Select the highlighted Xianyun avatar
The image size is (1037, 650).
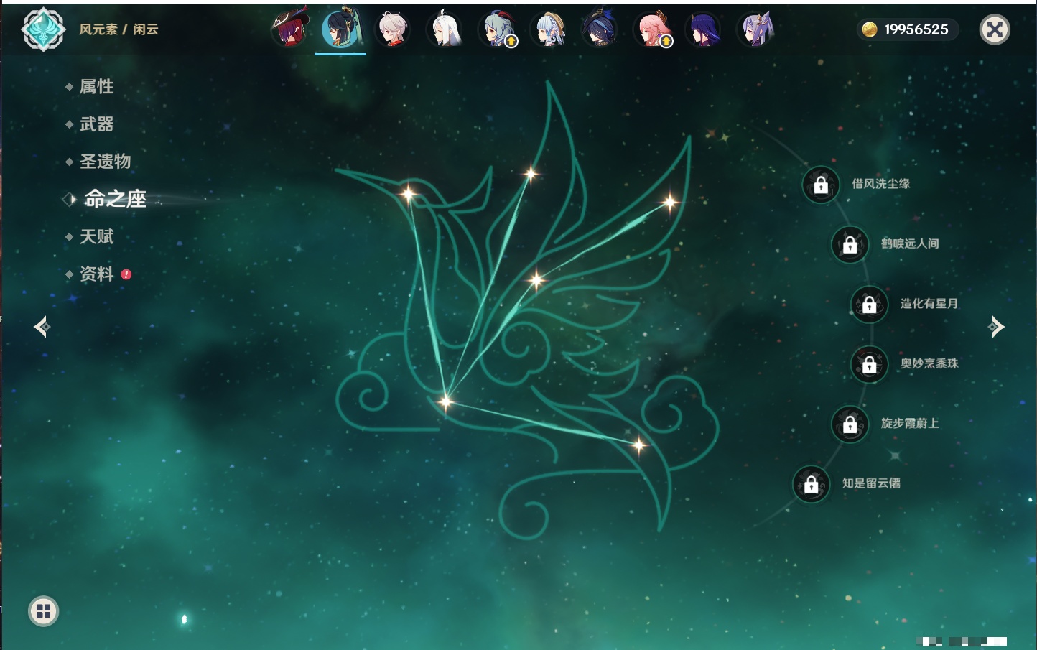click(x=340, y=29)
